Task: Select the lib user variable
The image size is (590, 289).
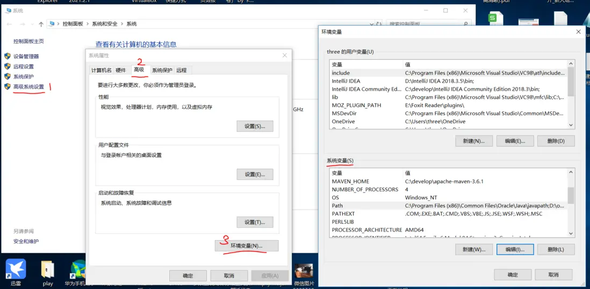Action: 449,97
